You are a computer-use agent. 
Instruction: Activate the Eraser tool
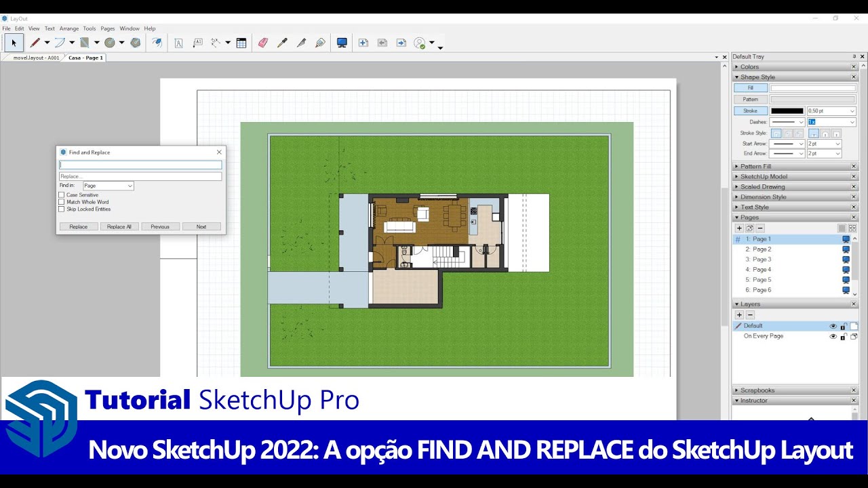click(263, 43)
